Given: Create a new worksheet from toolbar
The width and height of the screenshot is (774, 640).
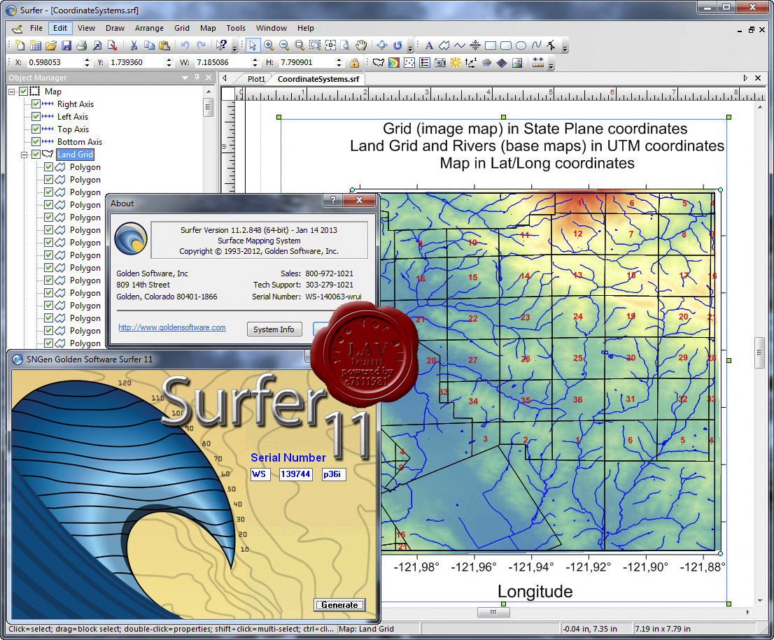Looking at the screenshot, I should pyautogui.click(x=36, y=45).
